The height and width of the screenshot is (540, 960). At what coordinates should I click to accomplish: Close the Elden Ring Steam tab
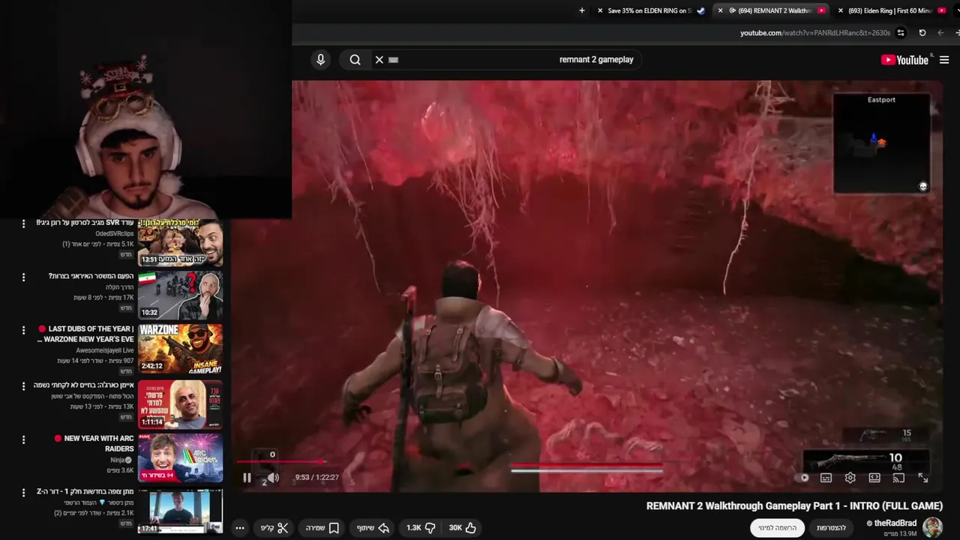[x=600, y=10]
